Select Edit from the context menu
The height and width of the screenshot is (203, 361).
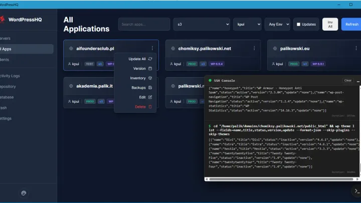click(x=135, y=97)
